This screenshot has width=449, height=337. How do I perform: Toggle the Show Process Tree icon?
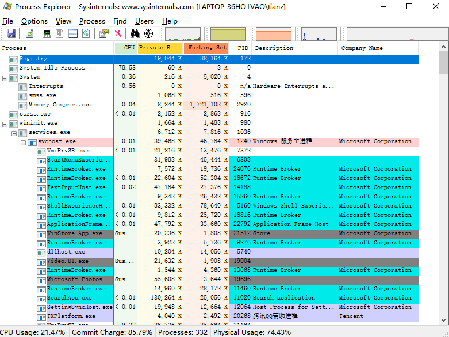60,33
